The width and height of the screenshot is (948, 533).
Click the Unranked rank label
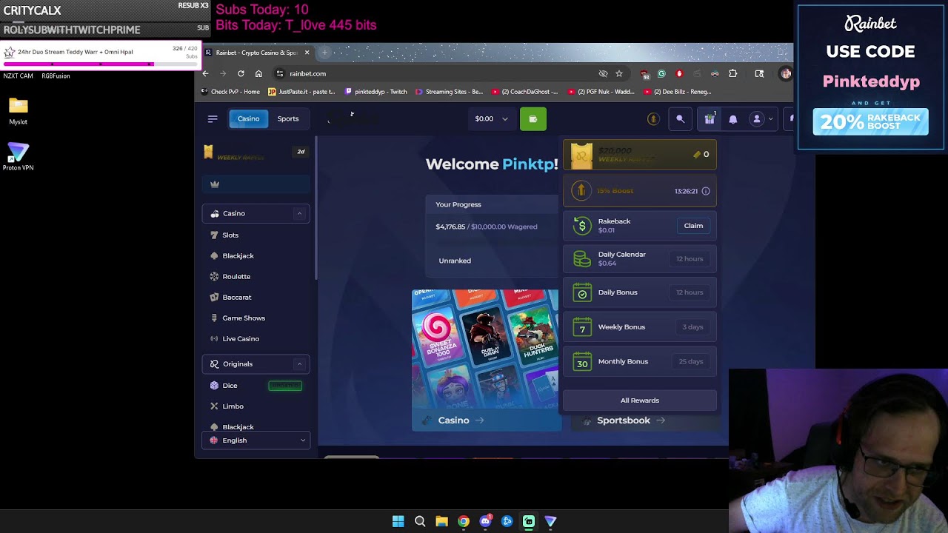455,261
